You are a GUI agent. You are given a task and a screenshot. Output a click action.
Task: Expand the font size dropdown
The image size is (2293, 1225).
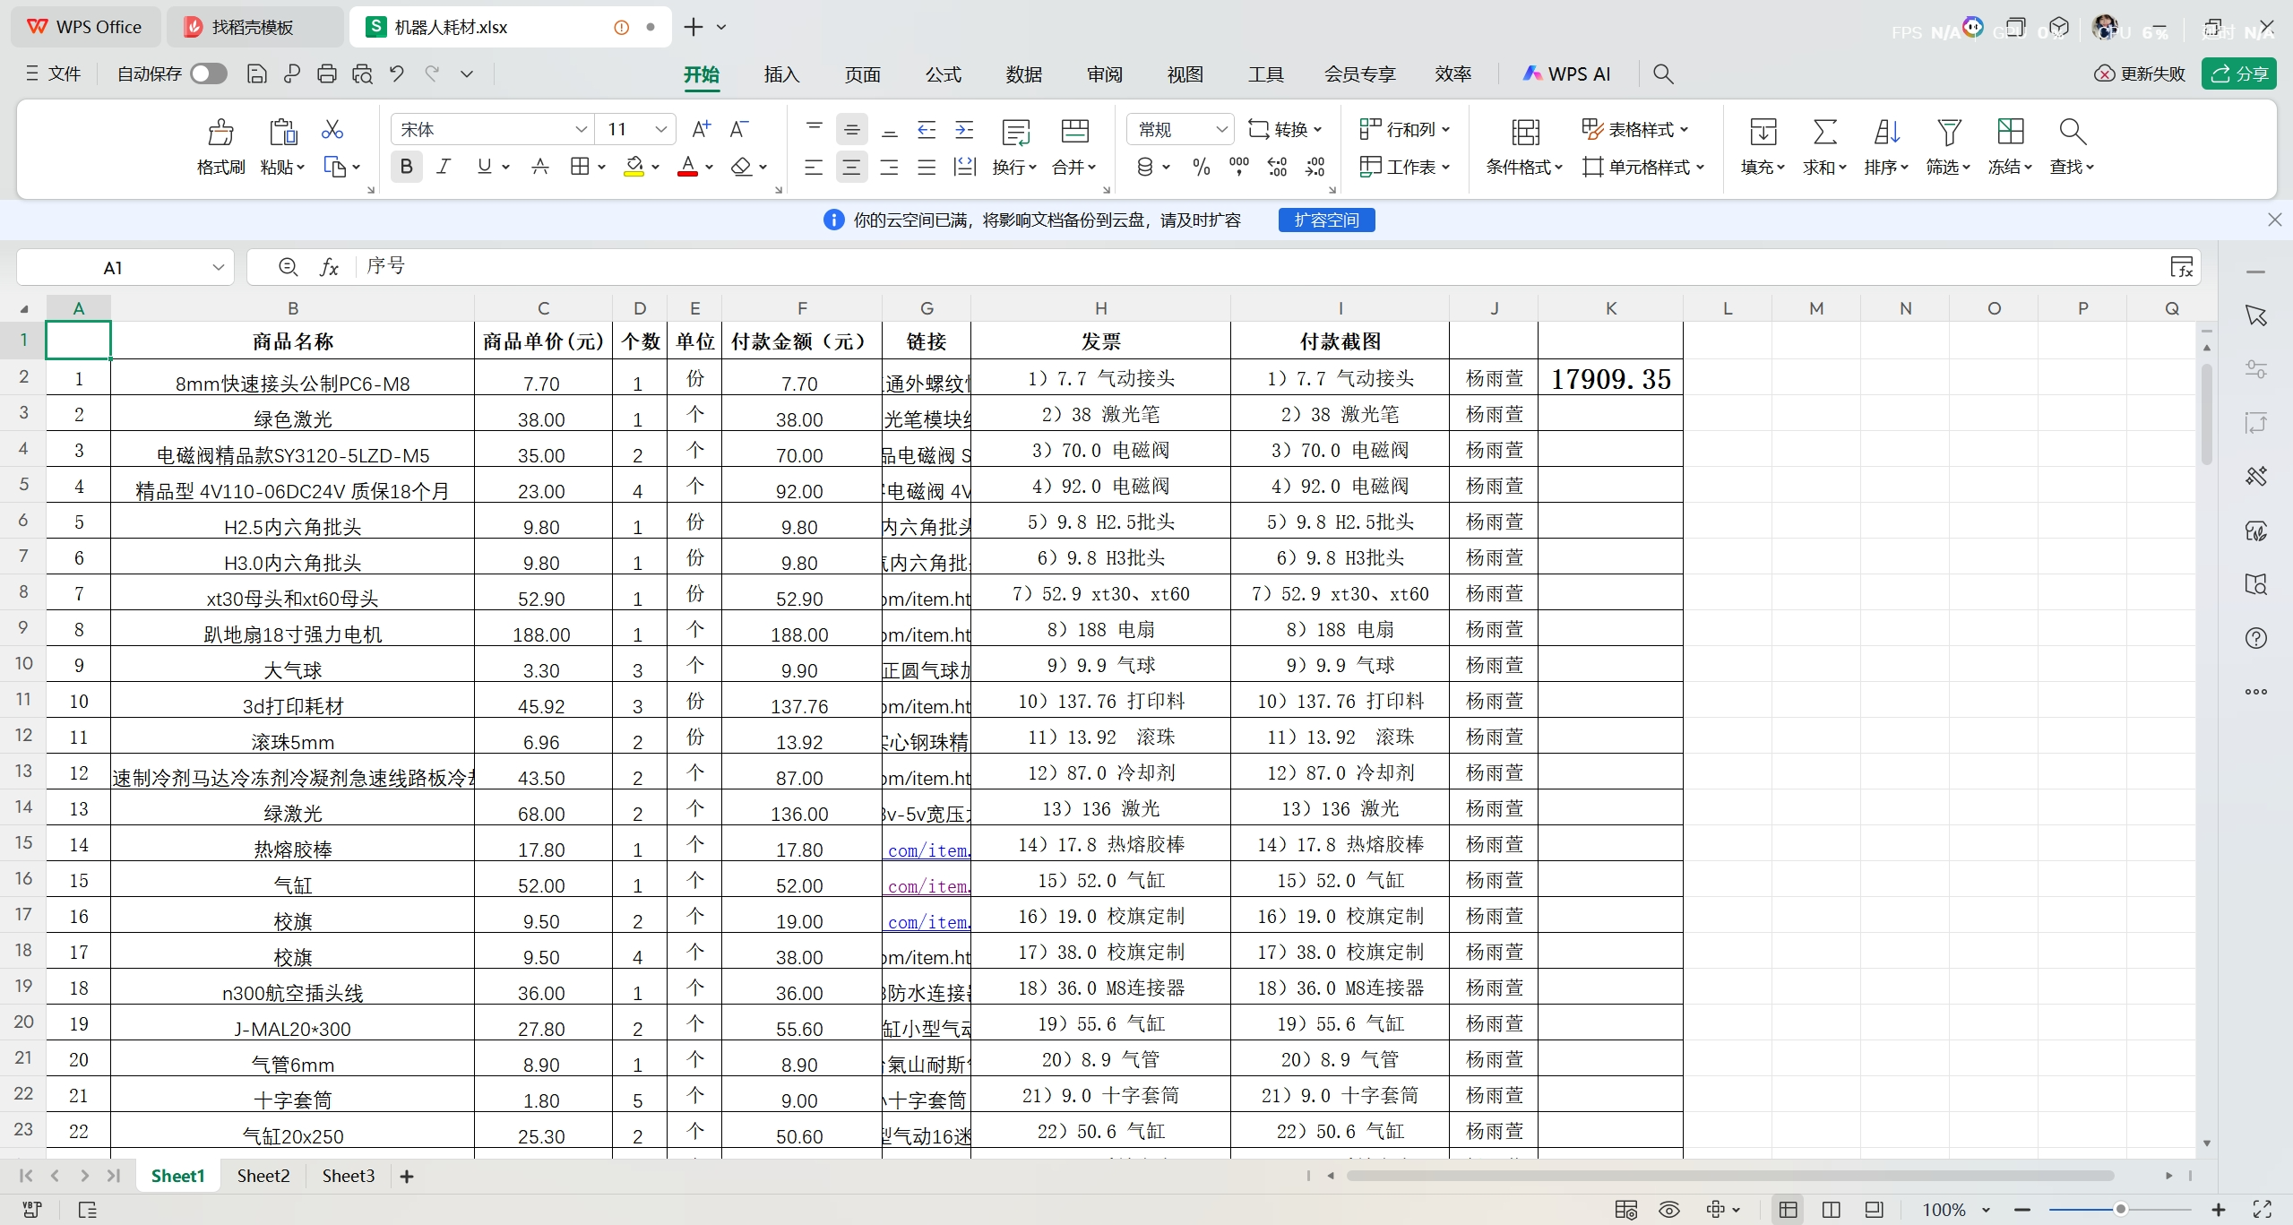coord(660,128)
